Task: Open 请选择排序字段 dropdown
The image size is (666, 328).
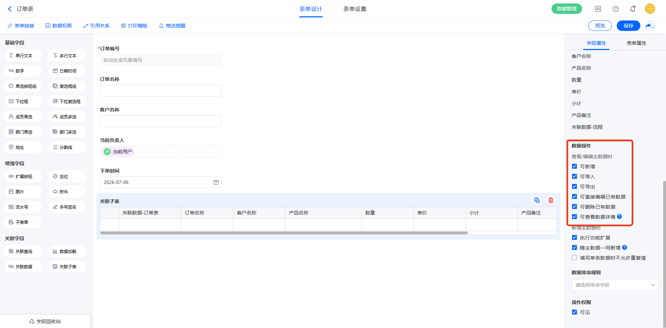Action: [x=615, y=285]
